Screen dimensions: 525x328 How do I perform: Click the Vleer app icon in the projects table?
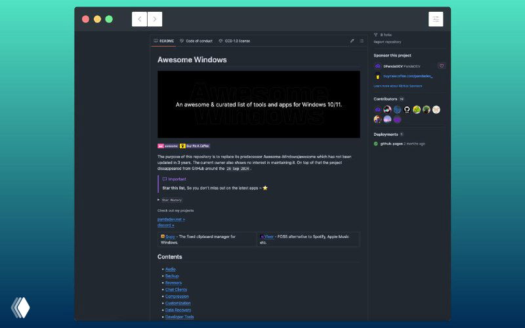262,236
